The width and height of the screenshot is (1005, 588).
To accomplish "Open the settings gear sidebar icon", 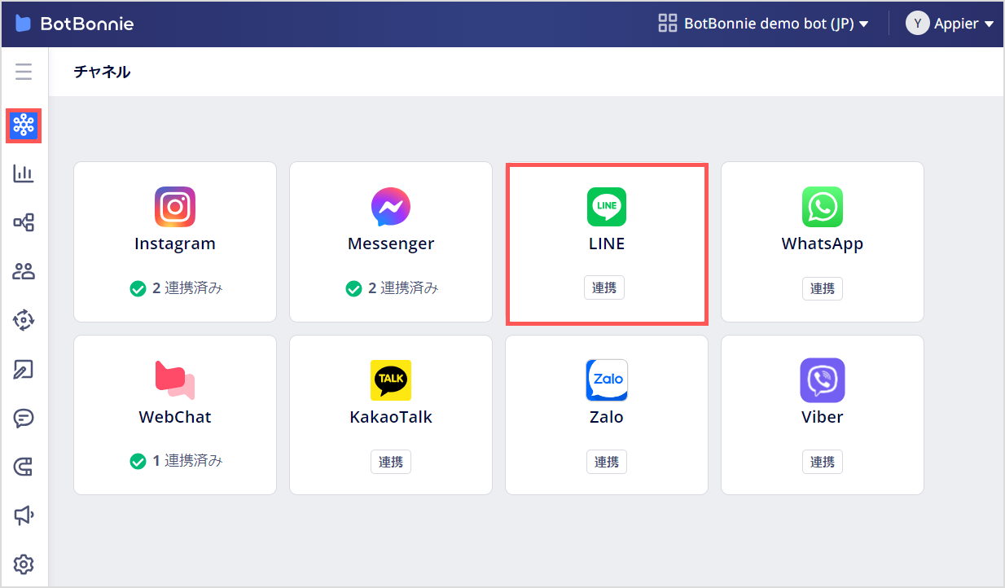I will 24,564.
